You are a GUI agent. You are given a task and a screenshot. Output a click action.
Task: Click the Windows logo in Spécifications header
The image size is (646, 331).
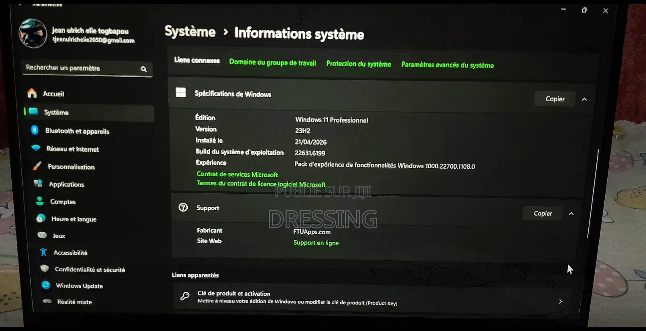tap(181, 92)
